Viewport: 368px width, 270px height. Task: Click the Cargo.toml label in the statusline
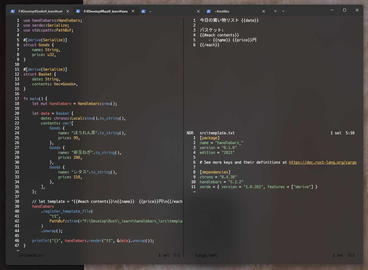206,255
